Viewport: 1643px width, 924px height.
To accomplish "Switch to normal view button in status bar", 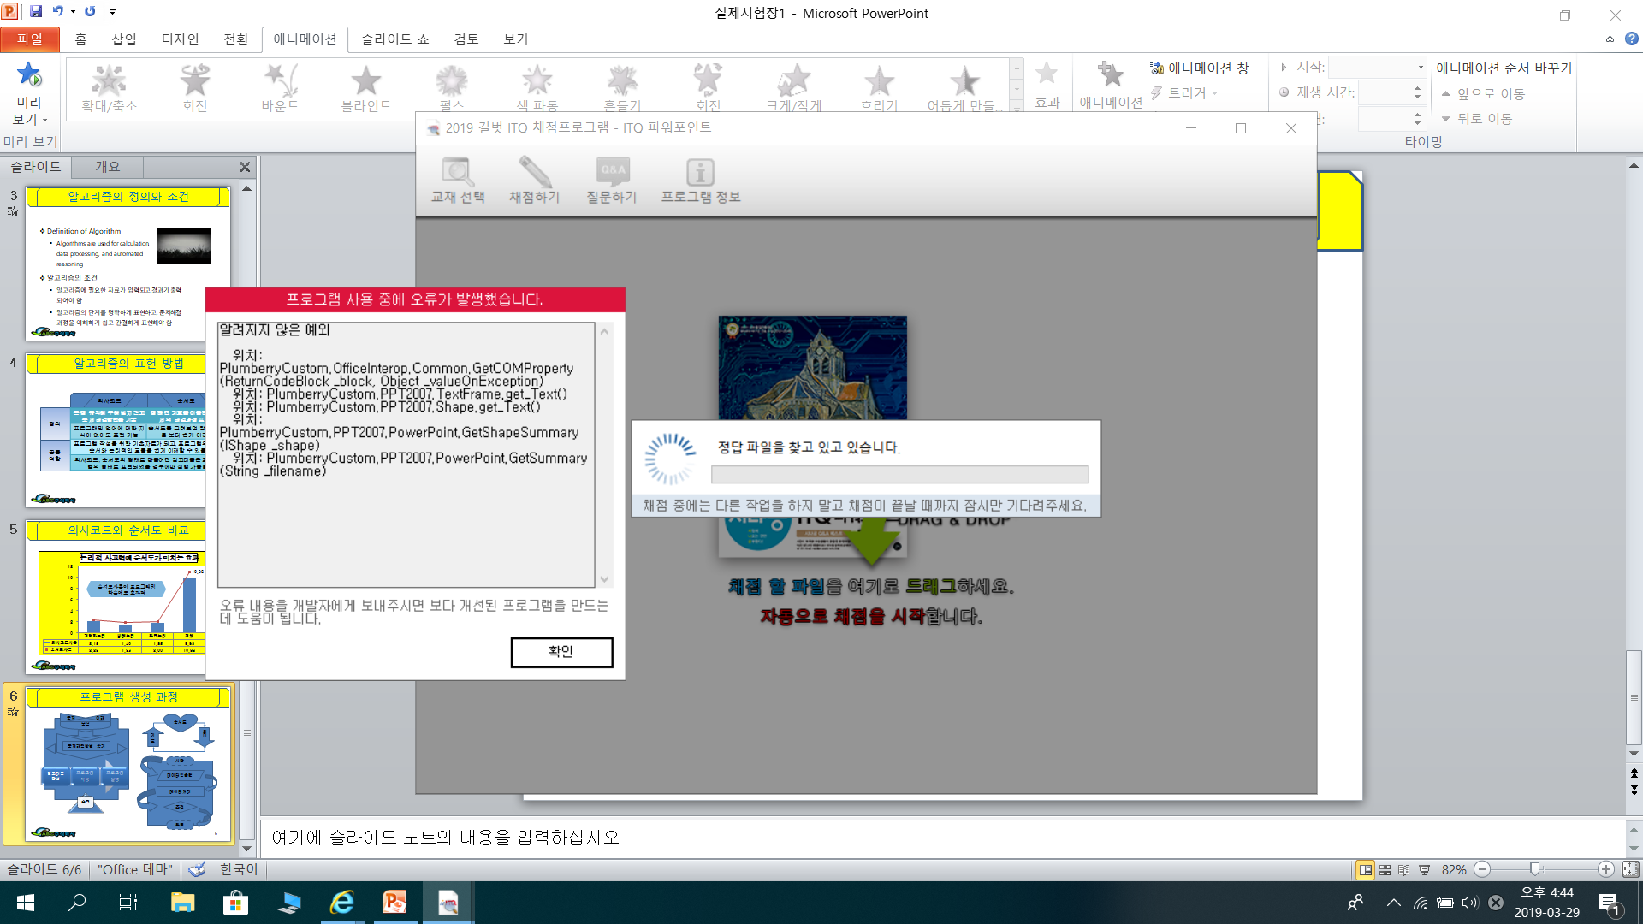I will click(x=1366, y=869).
